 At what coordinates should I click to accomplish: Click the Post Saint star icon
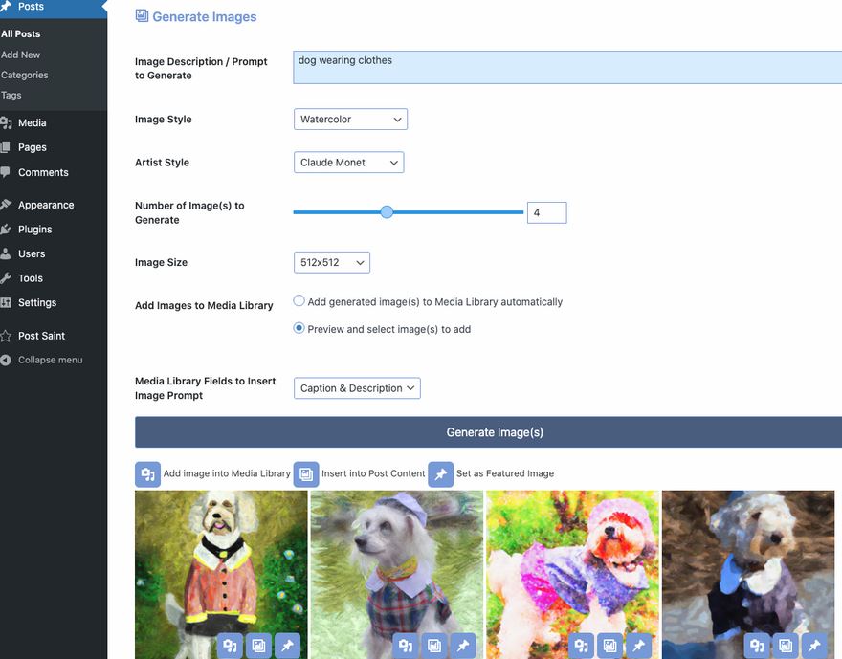click(x=6, y=336)
